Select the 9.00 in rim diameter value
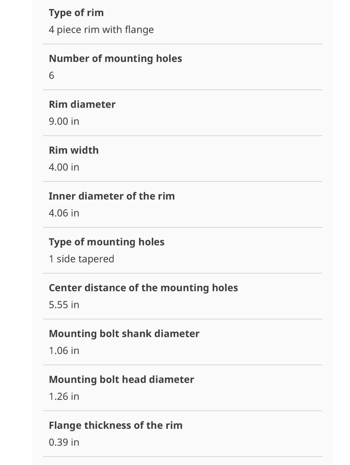 64,121
